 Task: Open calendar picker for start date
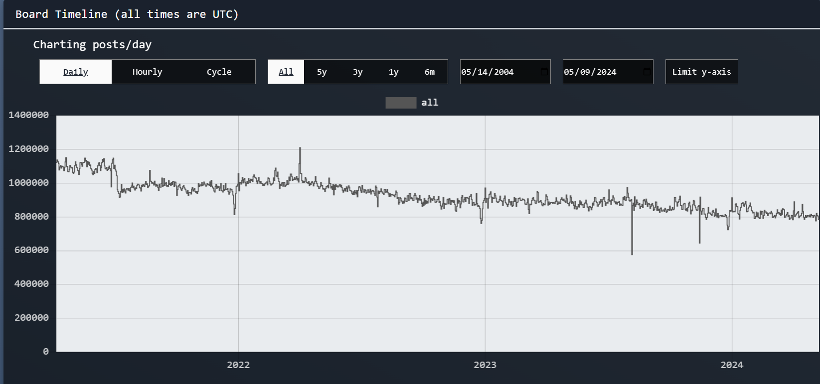[544, 72]
